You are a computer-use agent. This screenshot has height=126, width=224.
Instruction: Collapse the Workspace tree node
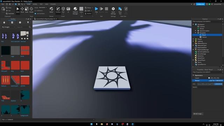193,24
